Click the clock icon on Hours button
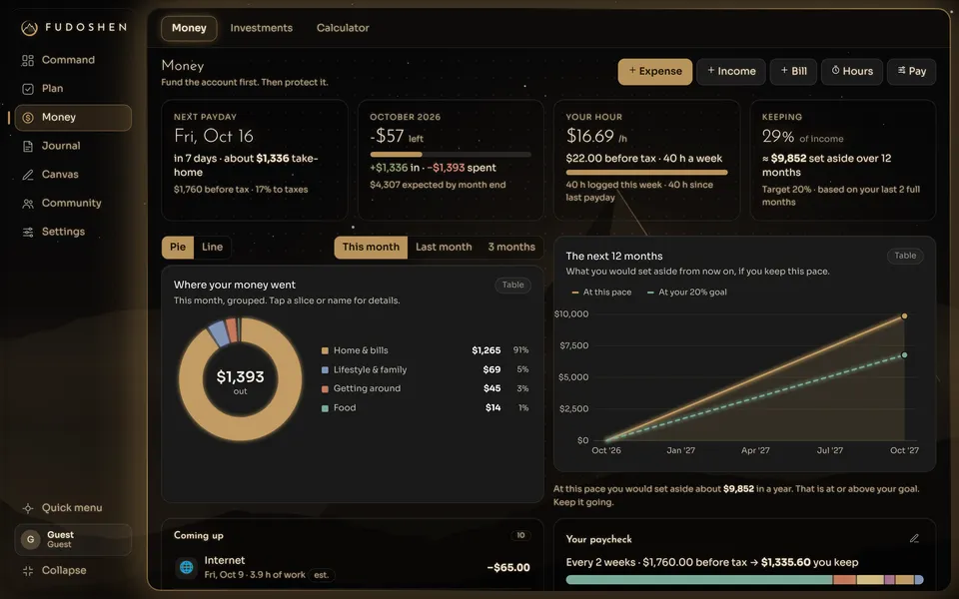Screen dimensions: 959x599 click(x=835, y=70)
